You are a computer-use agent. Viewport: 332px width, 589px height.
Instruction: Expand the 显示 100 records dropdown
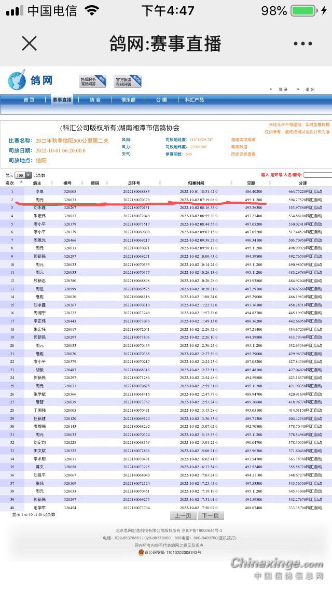[23, 175]
